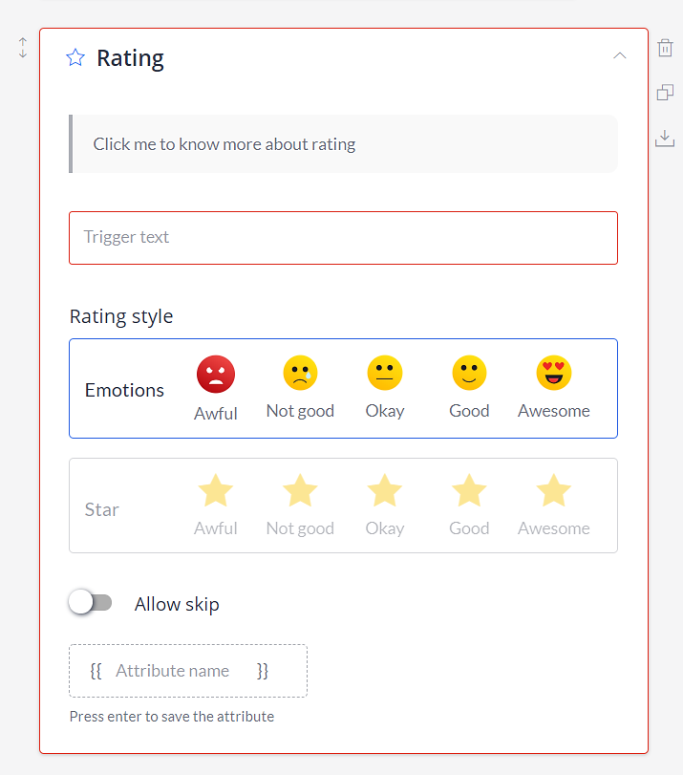Select the Okay neutral emoji
This screenshot has width=683, height=775.
385,373
